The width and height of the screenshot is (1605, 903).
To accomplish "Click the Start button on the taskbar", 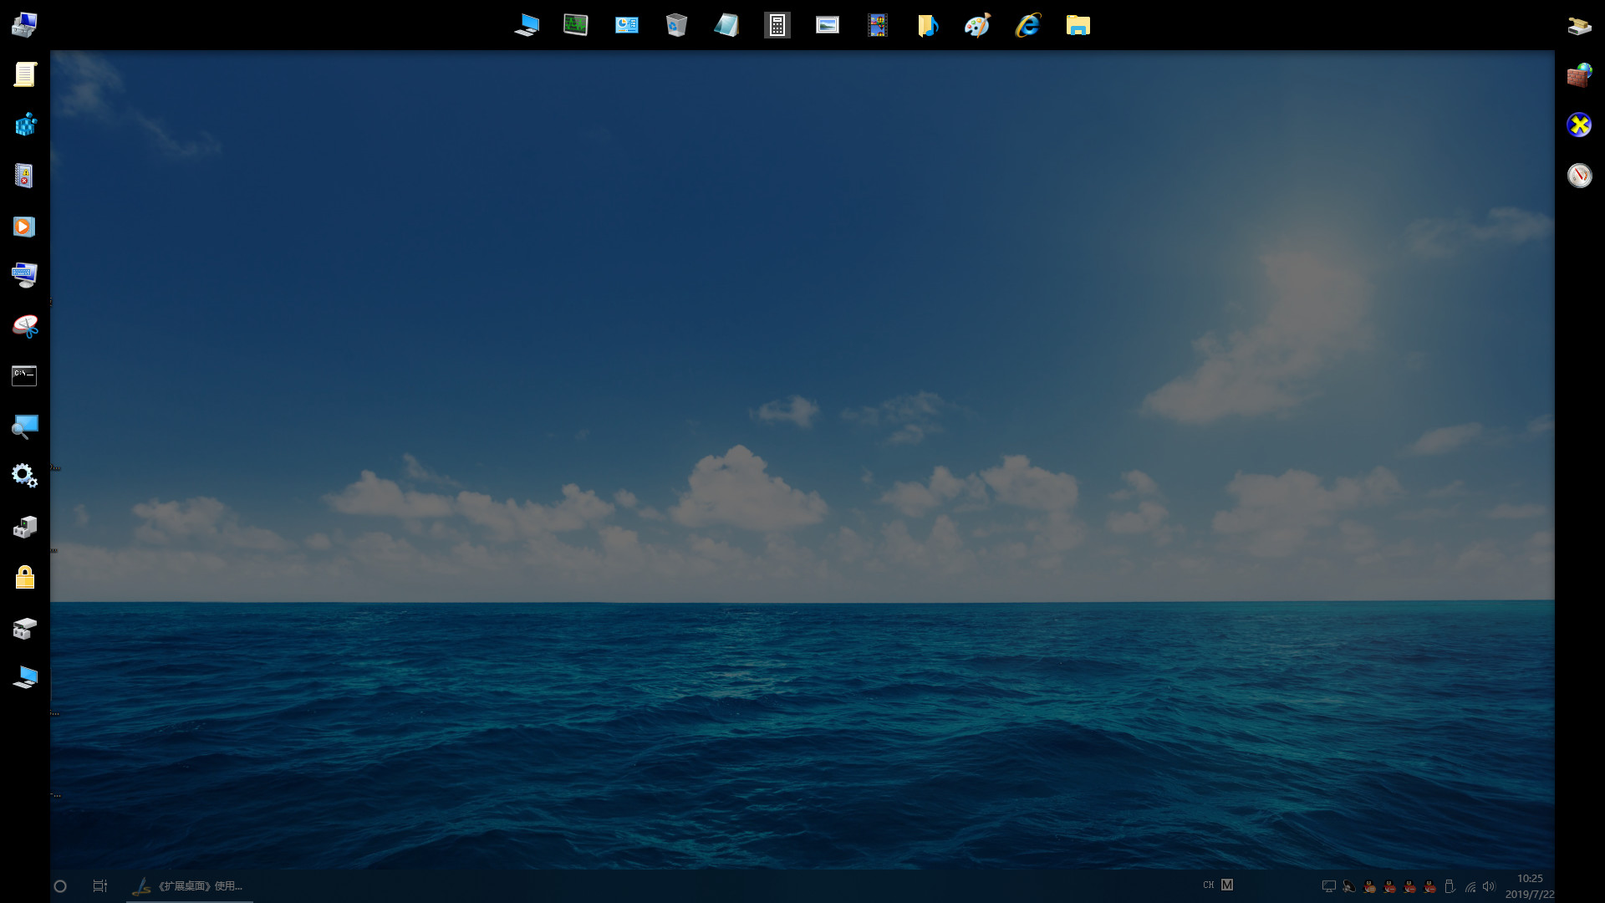I will (x=60, y=885).
